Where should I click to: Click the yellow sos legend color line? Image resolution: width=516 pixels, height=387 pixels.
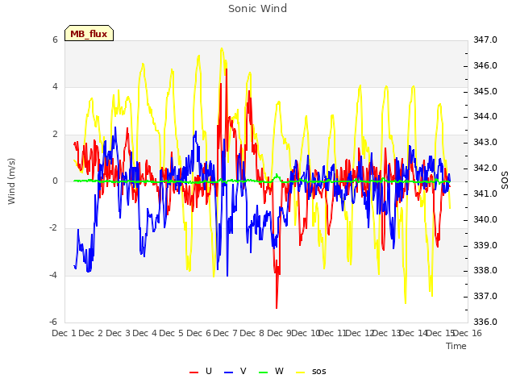point(301,372)
